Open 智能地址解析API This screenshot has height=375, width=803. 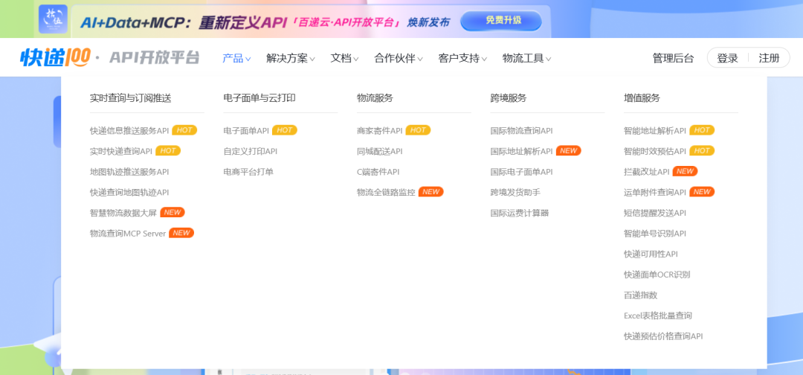tap(655, 131)
